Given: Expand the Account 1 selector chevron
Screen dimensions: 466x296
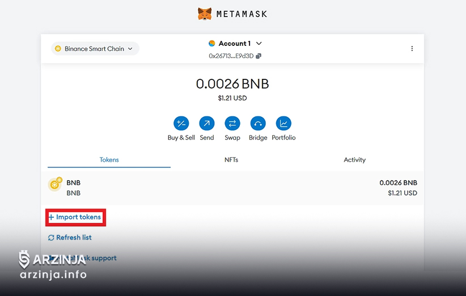Looking at the screenshot, I should (259, 44).
